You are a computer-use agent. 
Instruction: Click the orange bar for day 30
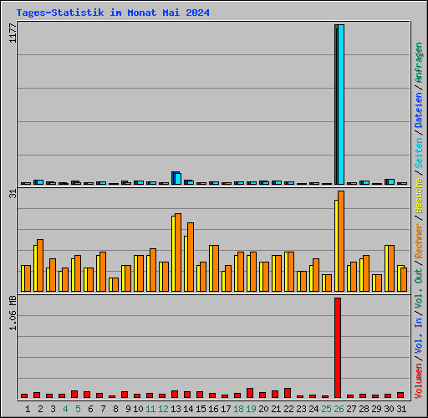[x=391, y=268]
